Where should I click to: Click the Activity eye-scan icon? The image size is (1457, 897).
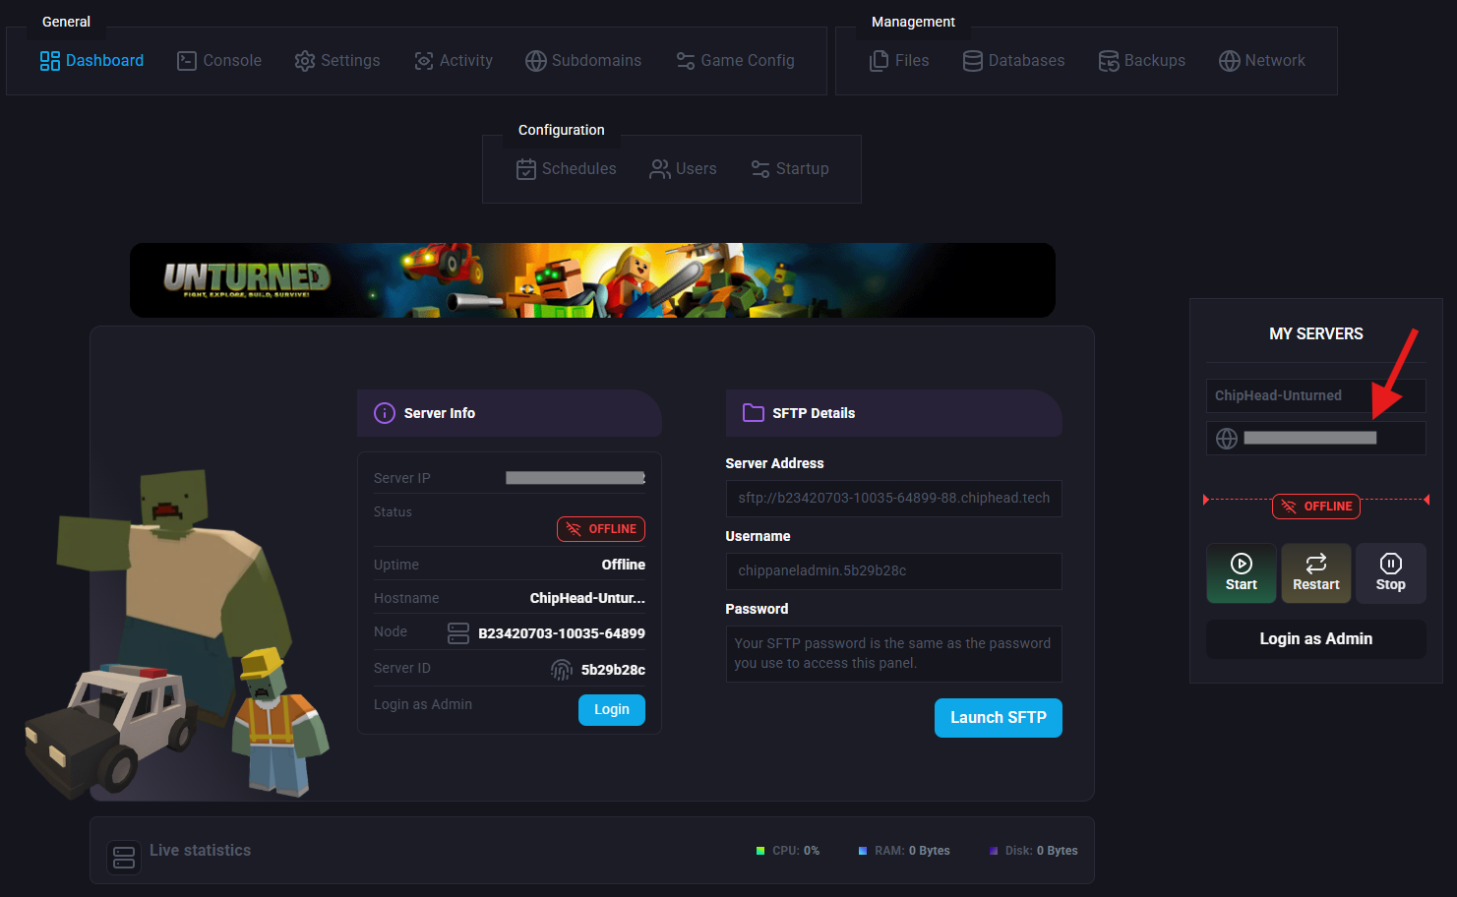coord(424,61)
